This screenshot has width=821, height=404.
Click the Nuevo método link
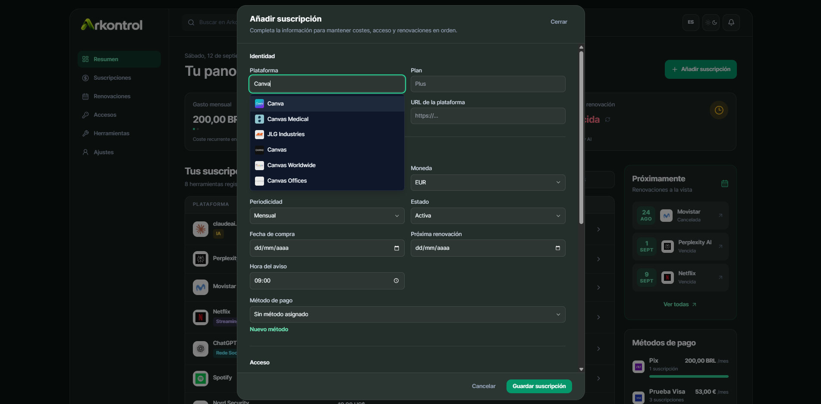tap(269, 329)
